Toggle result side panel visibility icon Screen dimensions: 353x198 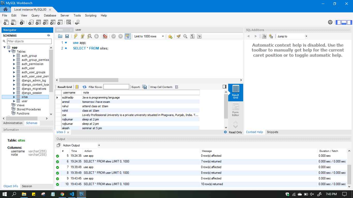point(225,87)
